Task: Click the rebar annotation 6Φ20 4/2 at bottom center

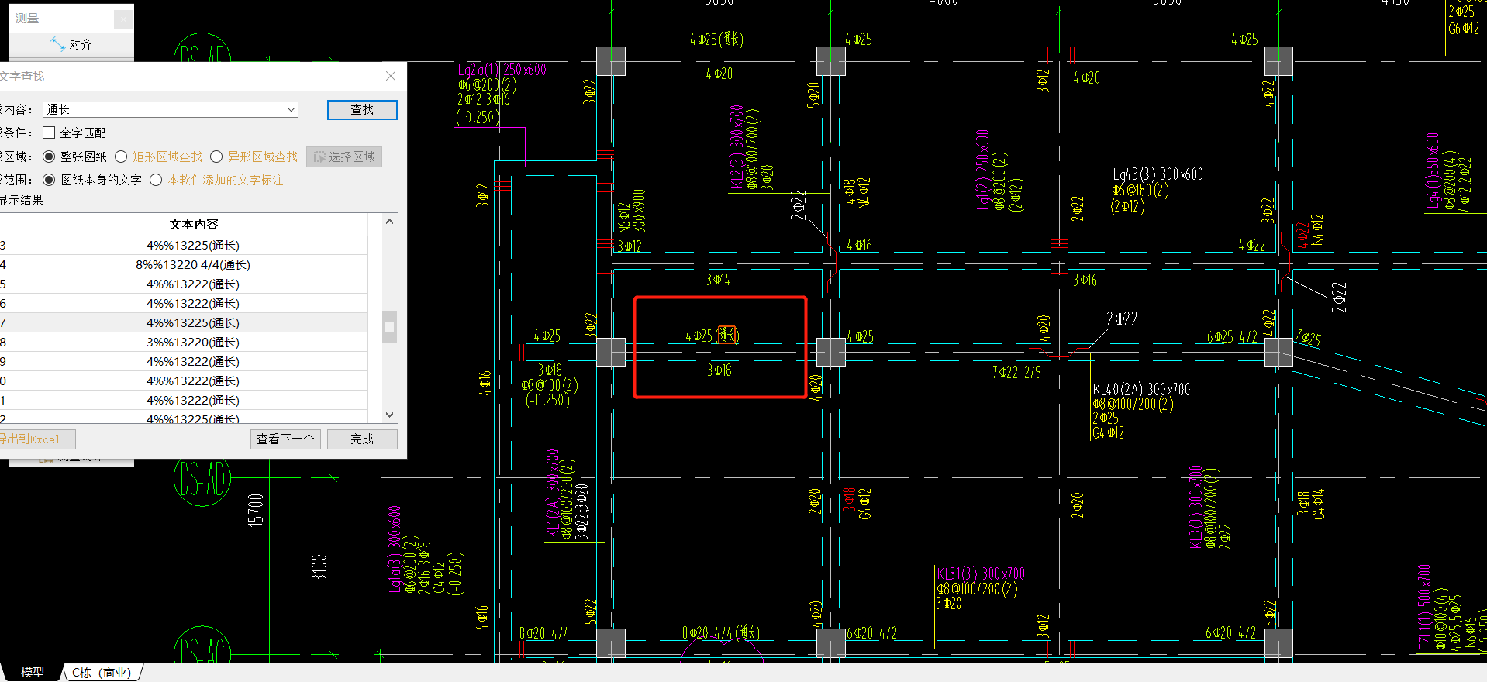Action: pyautogui.click(x=871, y=633)
